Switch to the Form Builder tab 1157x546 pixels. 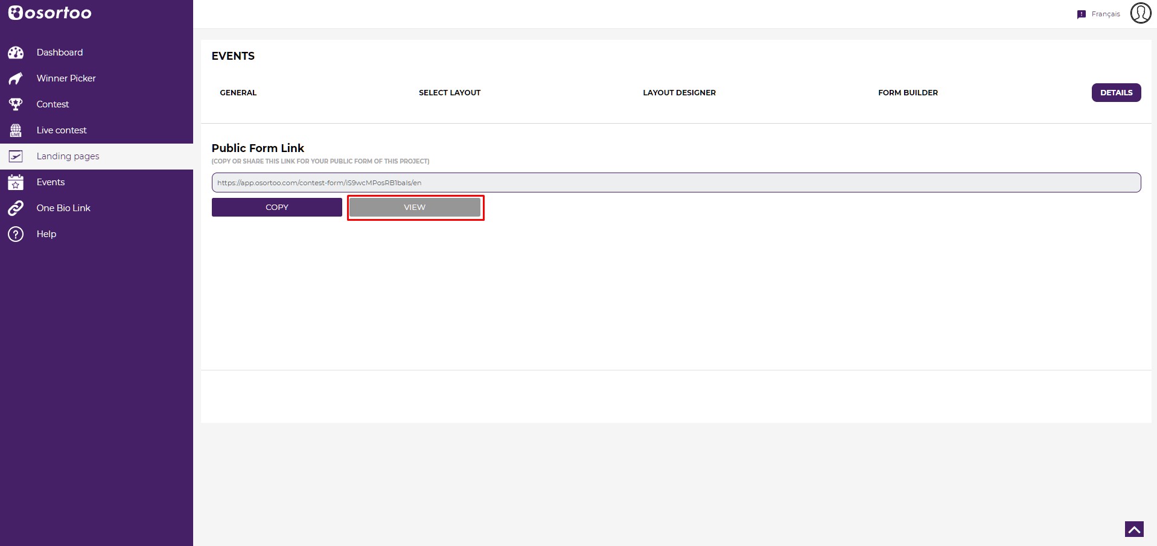tap(908, 93)
